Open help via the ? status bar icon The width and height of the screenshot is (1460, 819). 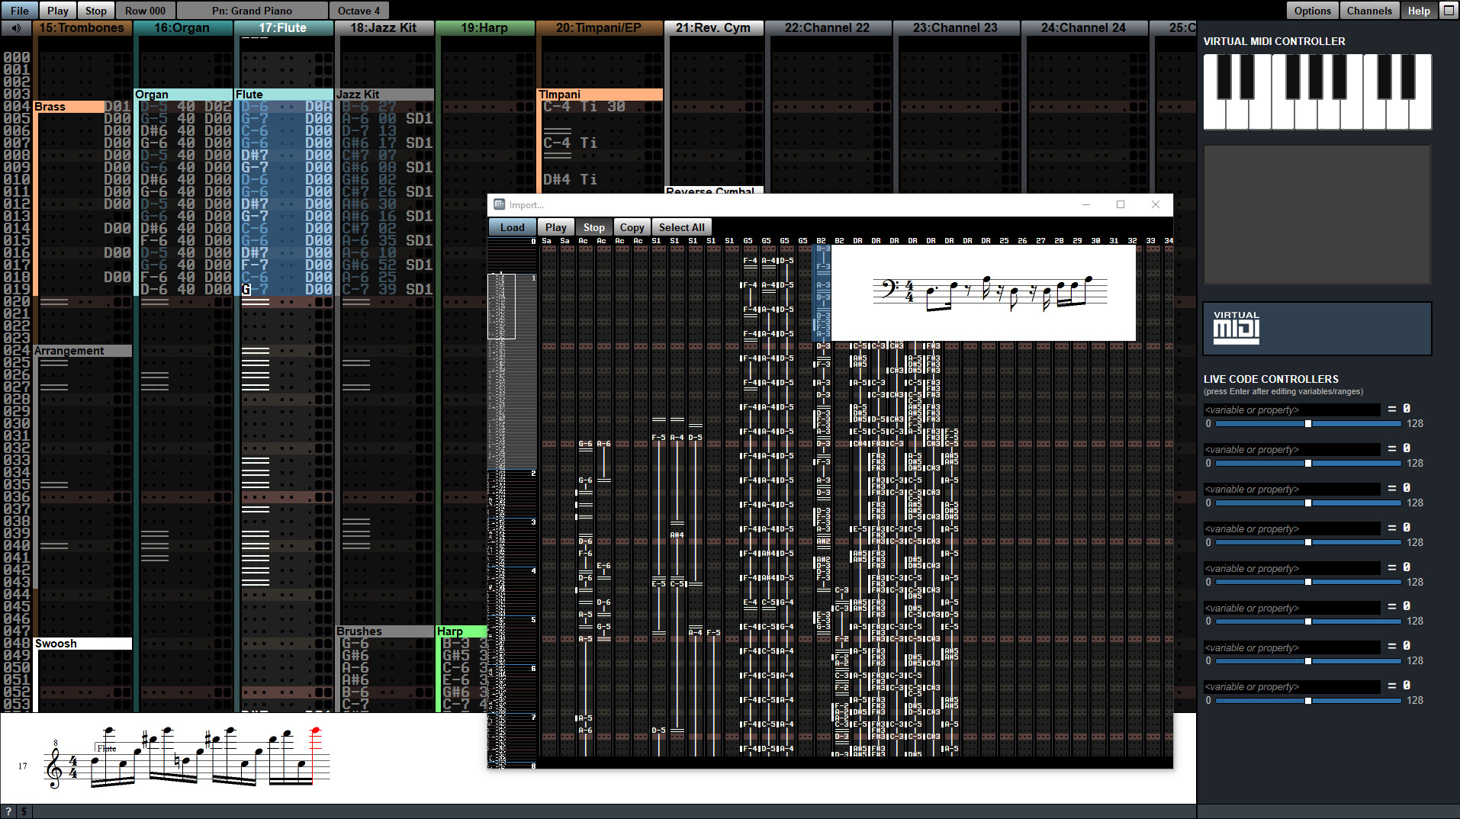8,811
